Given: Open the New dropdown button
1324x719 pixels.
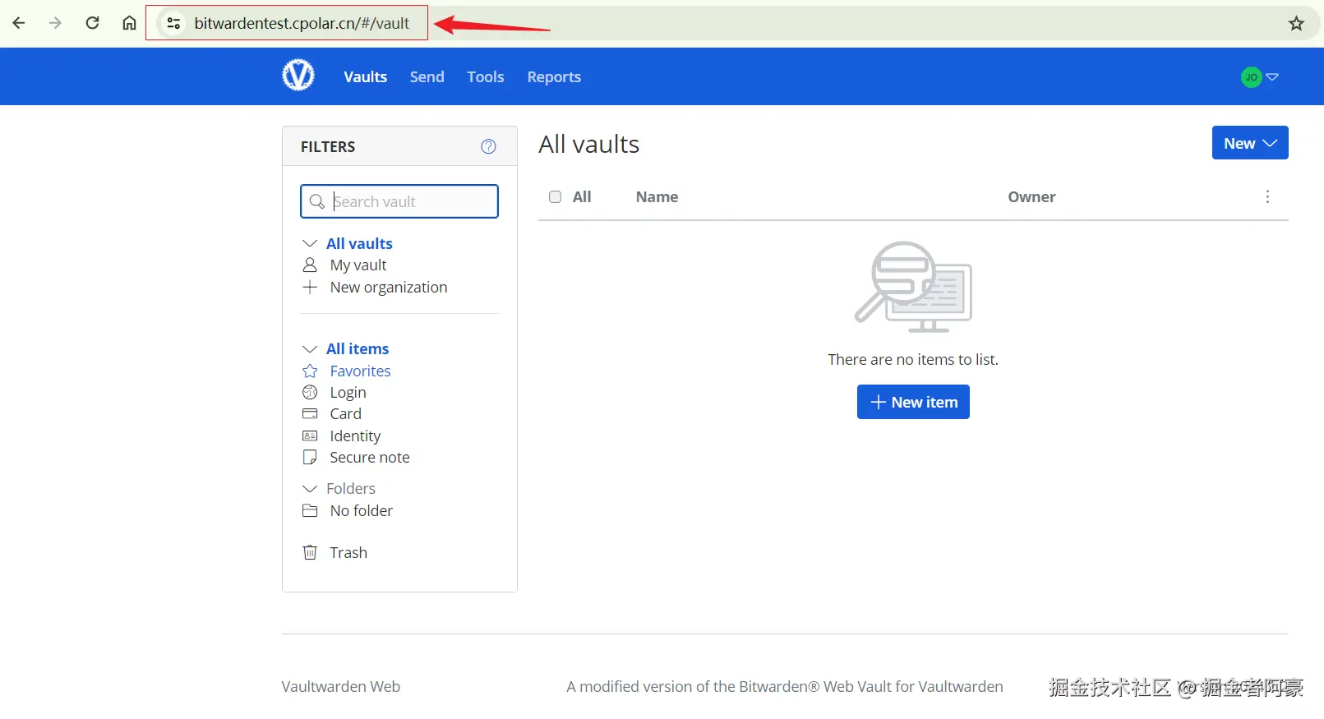Looking at the screenshot, I should point(1249,143).
